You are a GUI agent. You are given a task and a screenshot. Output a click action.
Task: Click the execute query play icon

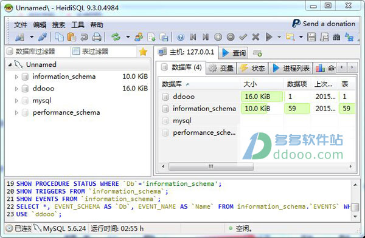click(269, 37)
